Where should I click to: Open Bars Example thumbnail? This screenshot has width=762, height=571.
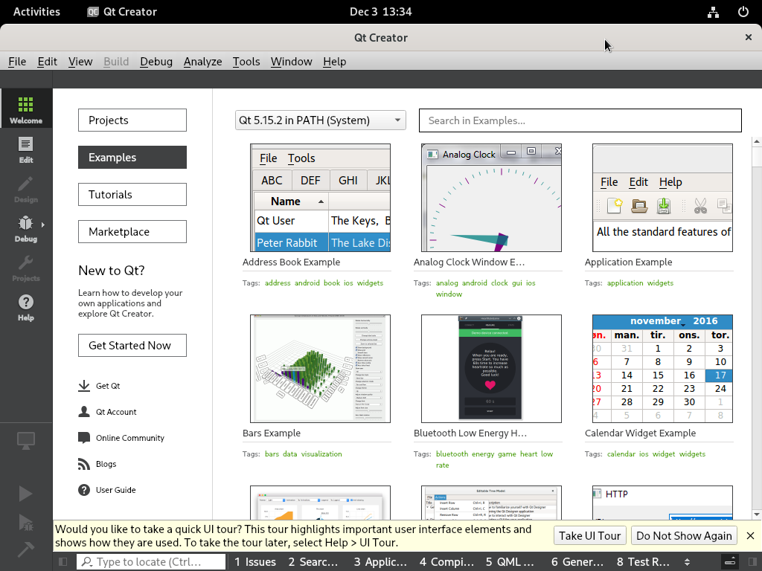tap(320, 369)
